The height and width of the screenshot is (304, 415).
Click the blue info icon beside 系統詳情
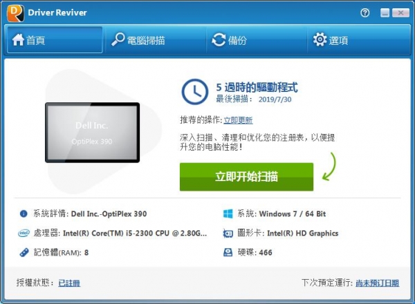coord(24,213)
